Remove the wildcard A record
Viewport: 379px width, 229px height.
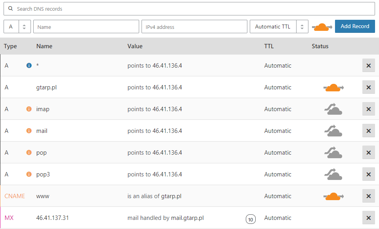[x=368, y=65]
